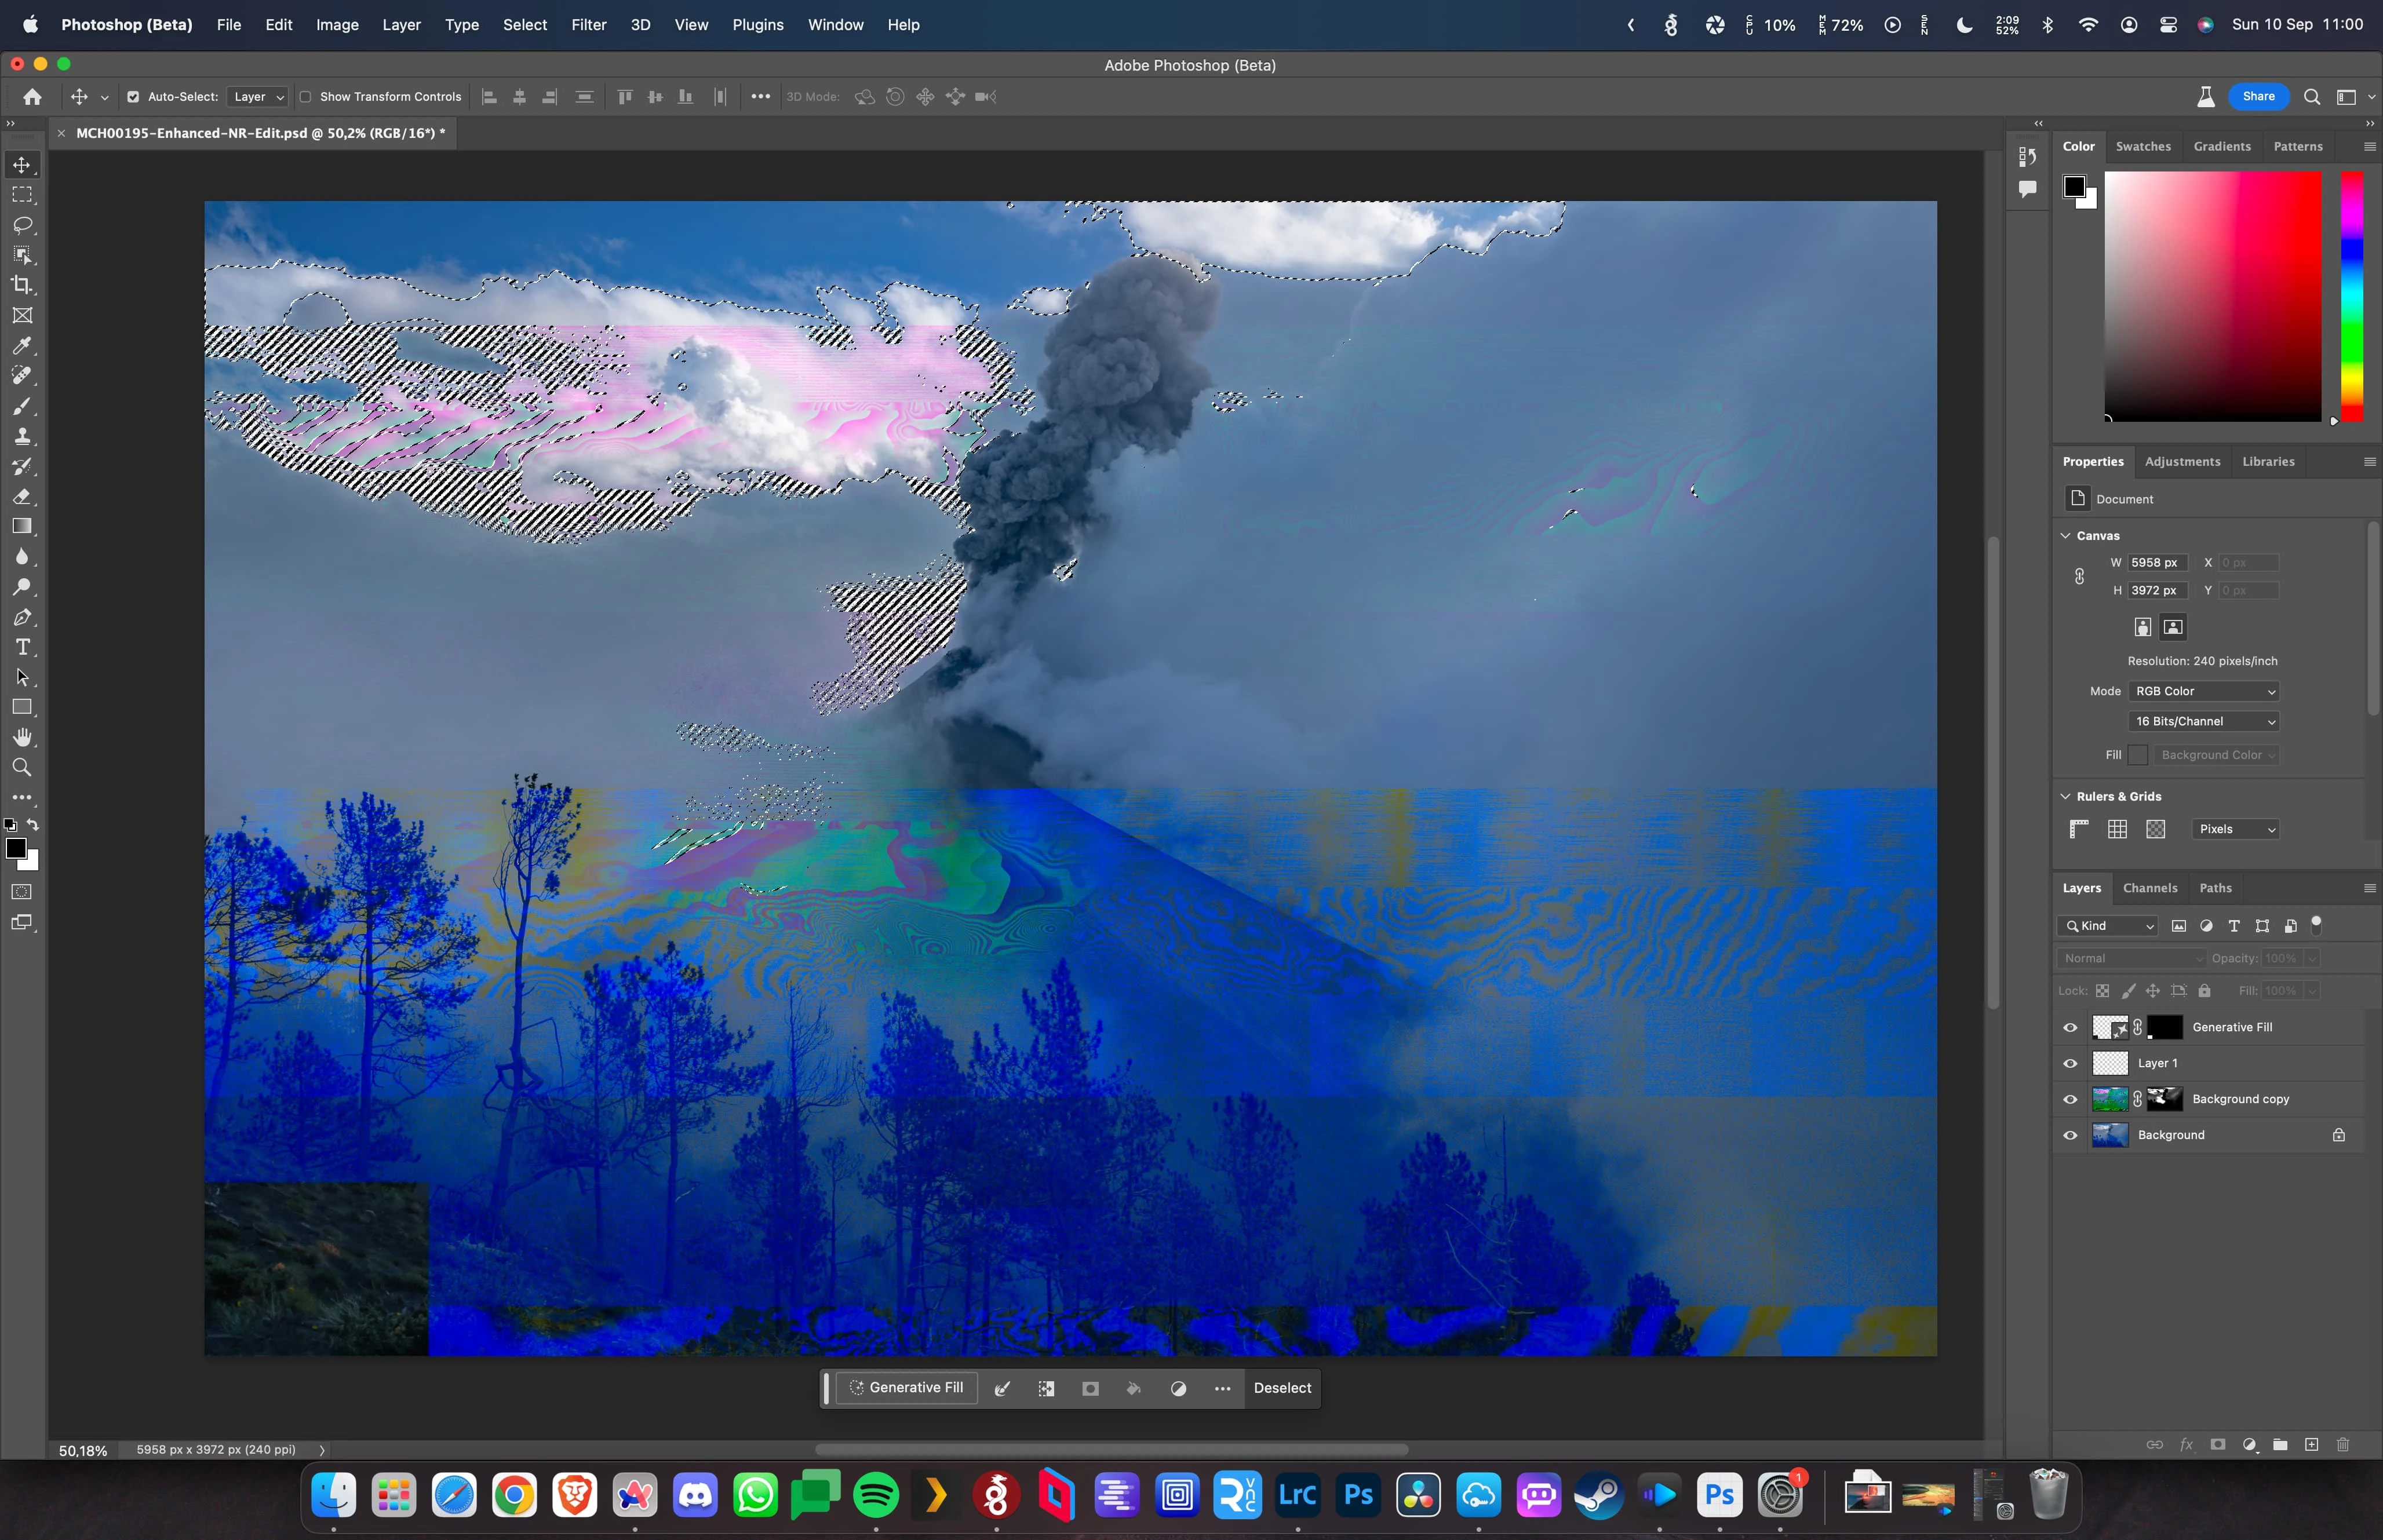Choose the Horizontal Type tool
The image size is (2383, 1540).
pyautogui.click(x=22, y=647)
